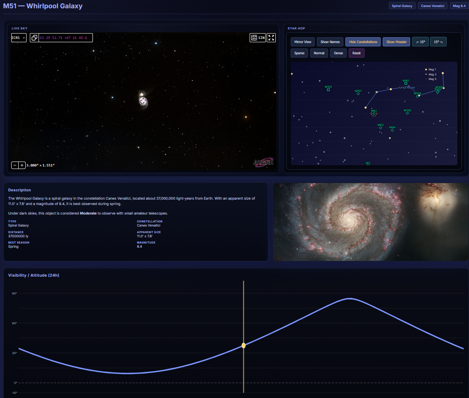Viewport: 469px width, 398px height.
Task: Rotate the star hop chart 15° counterclockwise
Action: click(420, 42)
